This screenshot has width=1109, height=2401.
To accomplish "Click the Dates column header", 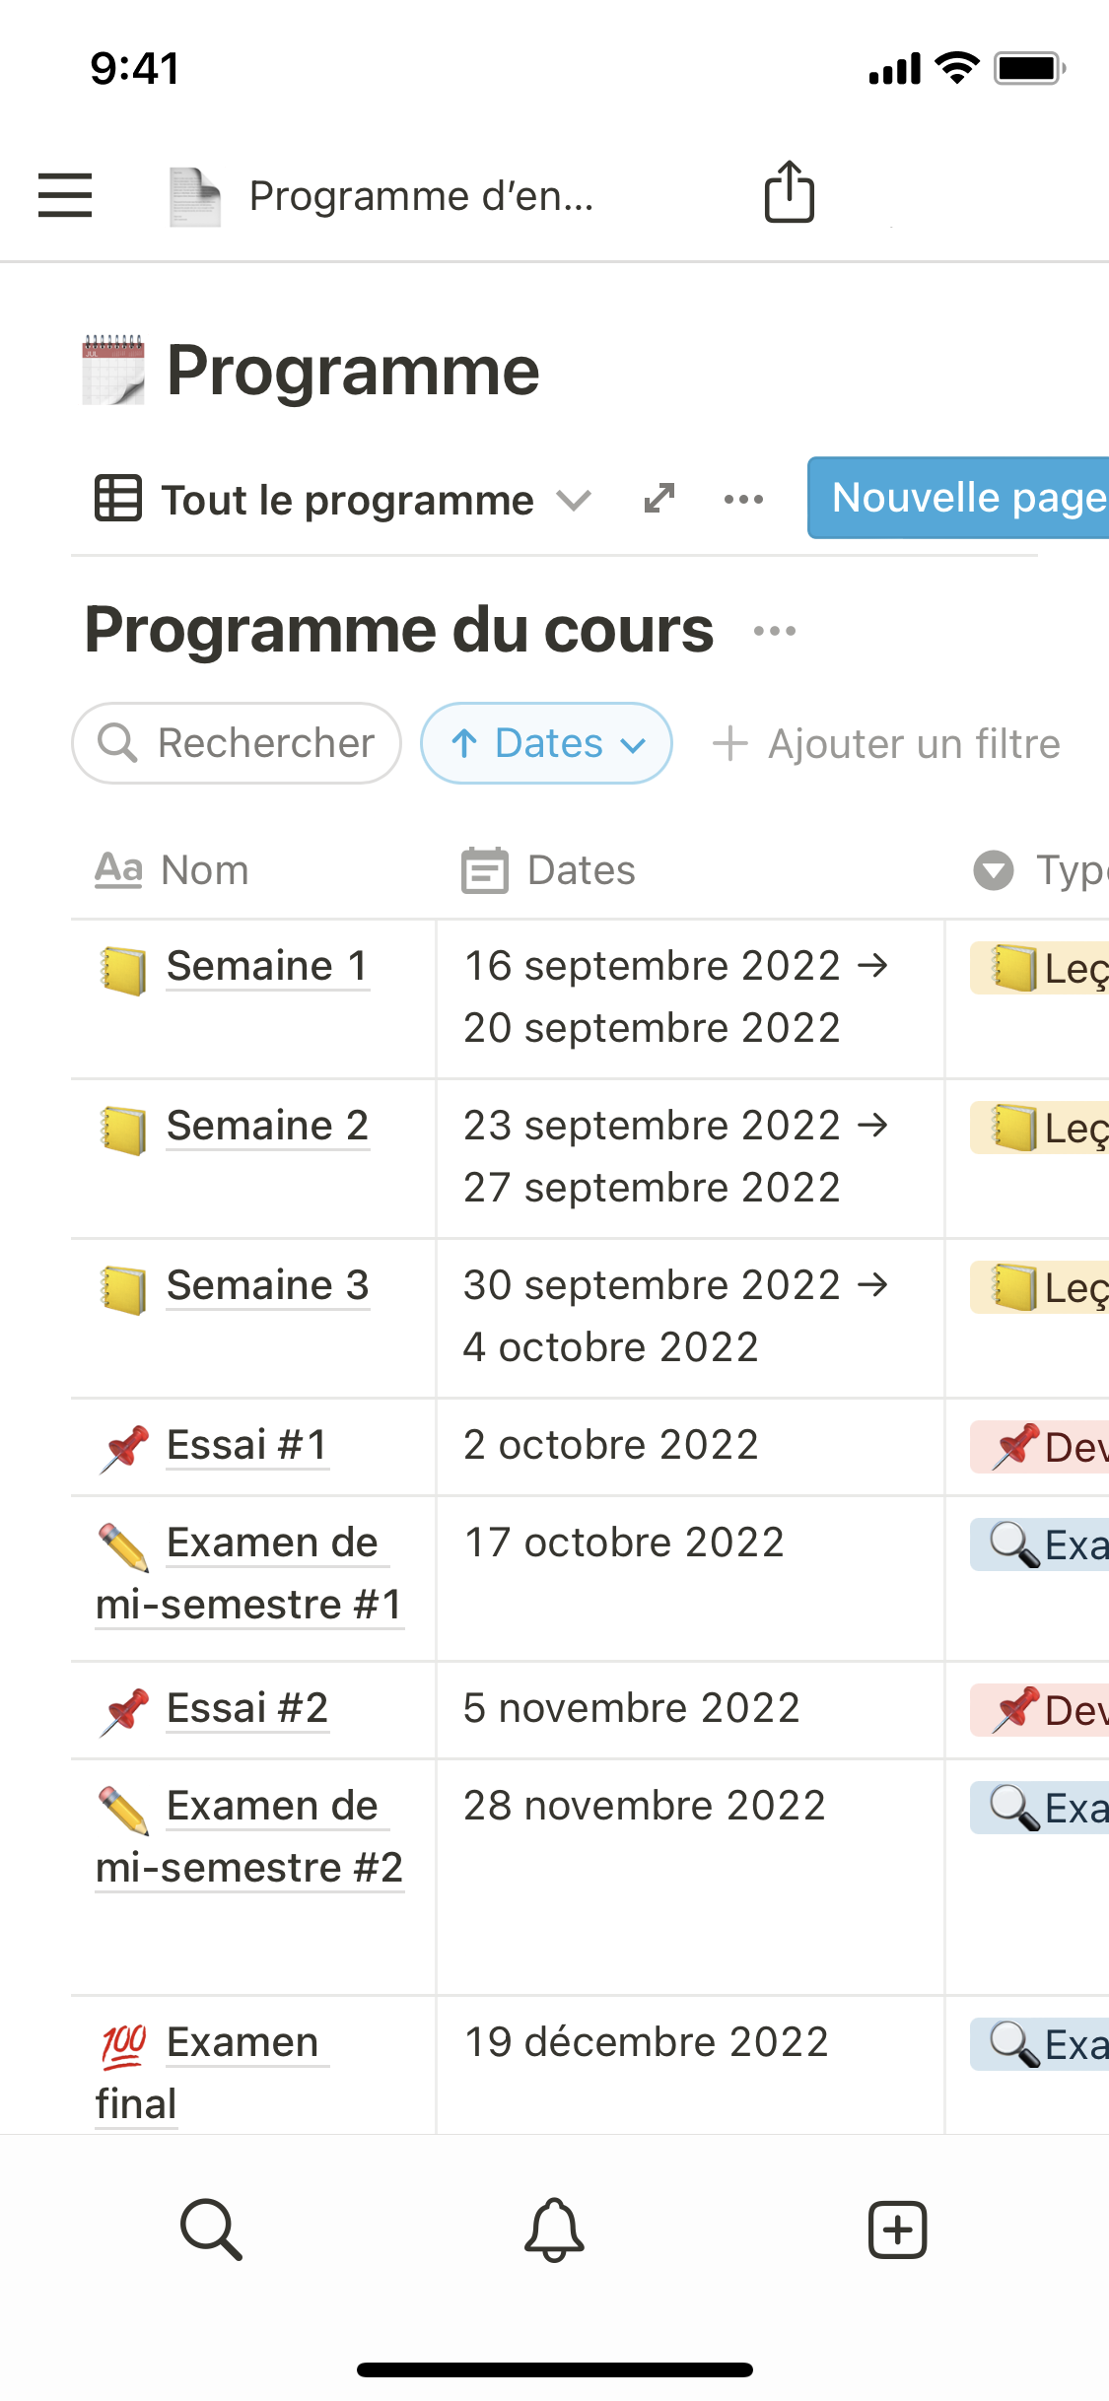I will pyautogui.click(x=582, y=870).
